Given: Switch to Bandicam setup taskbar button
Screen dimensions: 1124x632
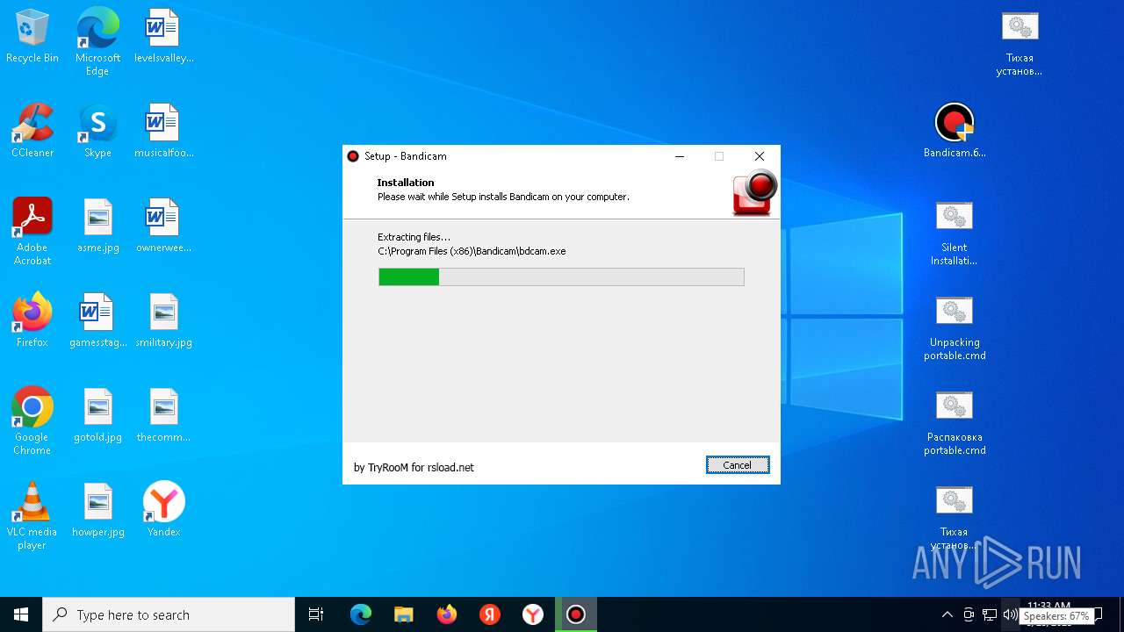Looking at the screenshot, I should click(x=576, y=614).
